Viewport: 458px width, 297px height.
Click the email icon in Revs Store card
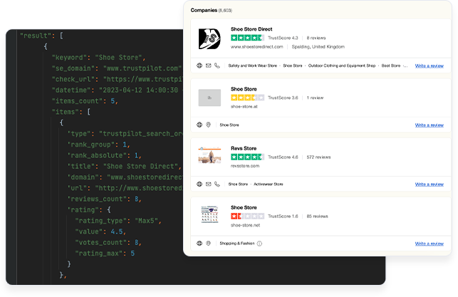coord(208,184)
